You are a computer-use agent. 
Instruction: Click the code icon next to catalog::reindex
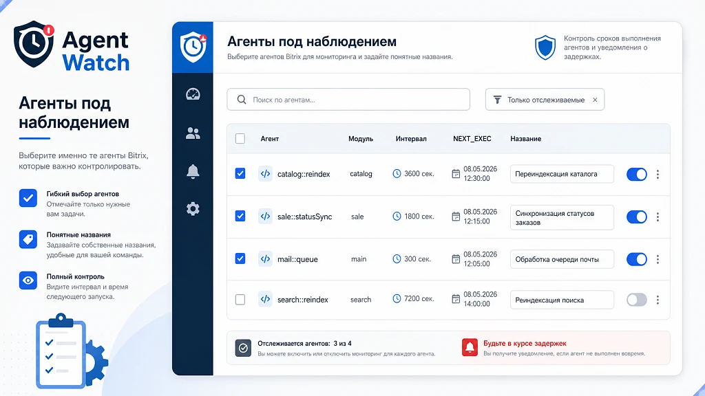pos(265,174)
